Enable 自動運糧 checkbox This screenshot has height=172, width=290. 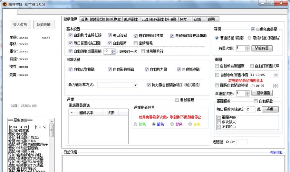(x=177, y=100)
